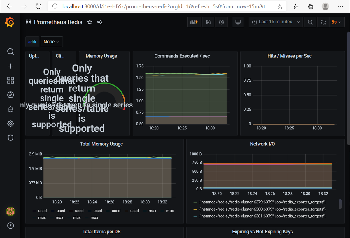Open Hits / Misses per Sec panel menu
Viewport: 350px width, 238px height.
pyautogui.click(x=289, y=56)
